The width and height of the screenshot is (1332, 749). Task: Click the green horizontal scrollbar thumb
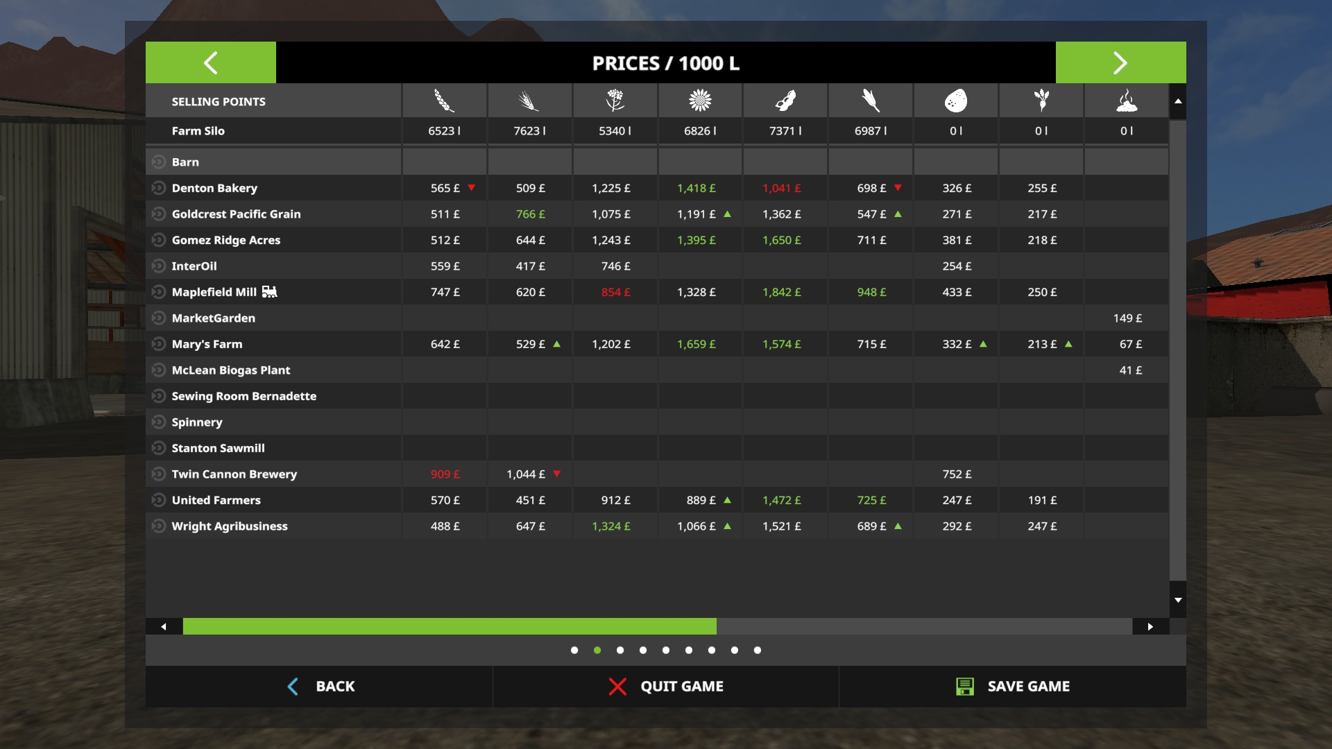pos(450,626)
